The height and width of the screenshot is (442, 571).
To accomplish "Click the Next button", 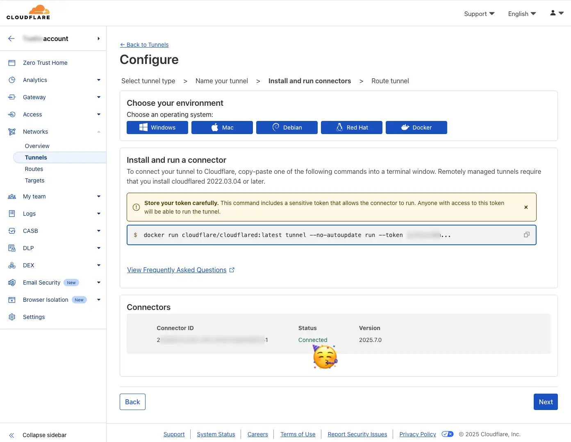I will (545, 402).
